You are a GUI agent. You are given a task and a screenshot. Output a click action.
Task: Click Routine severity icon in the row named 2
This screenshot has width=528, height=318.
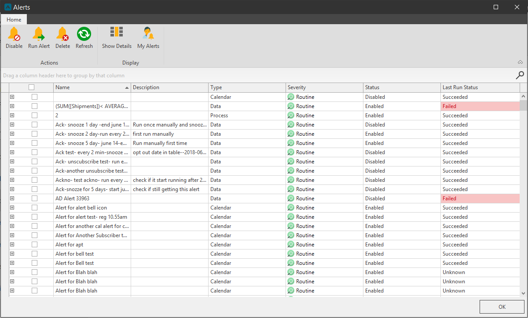point(290,116)
